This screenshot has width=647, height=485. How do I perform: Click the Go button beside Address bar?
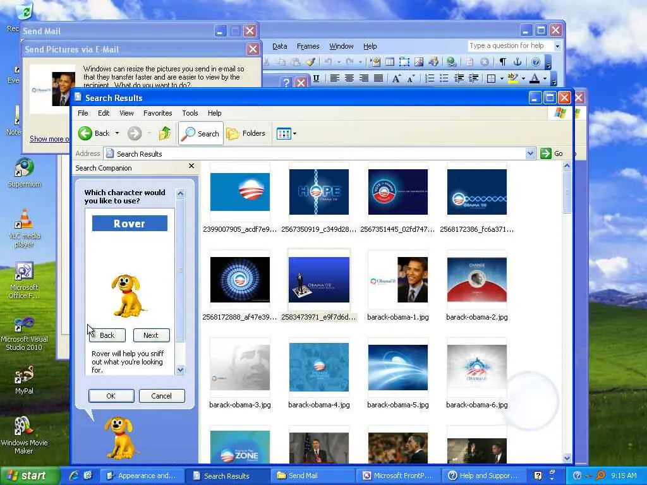(x=552, y=153)
